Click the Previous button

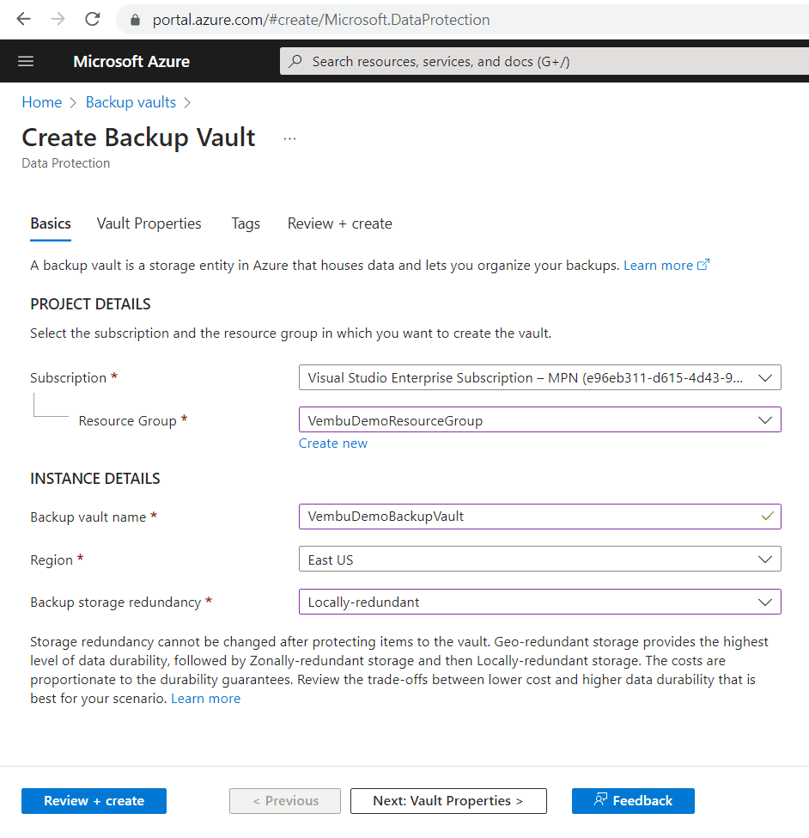coord(285,800)
